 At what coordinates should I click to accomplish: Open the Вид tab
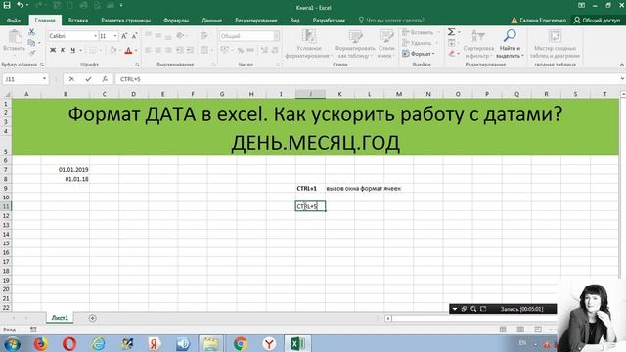pos(295,20)
